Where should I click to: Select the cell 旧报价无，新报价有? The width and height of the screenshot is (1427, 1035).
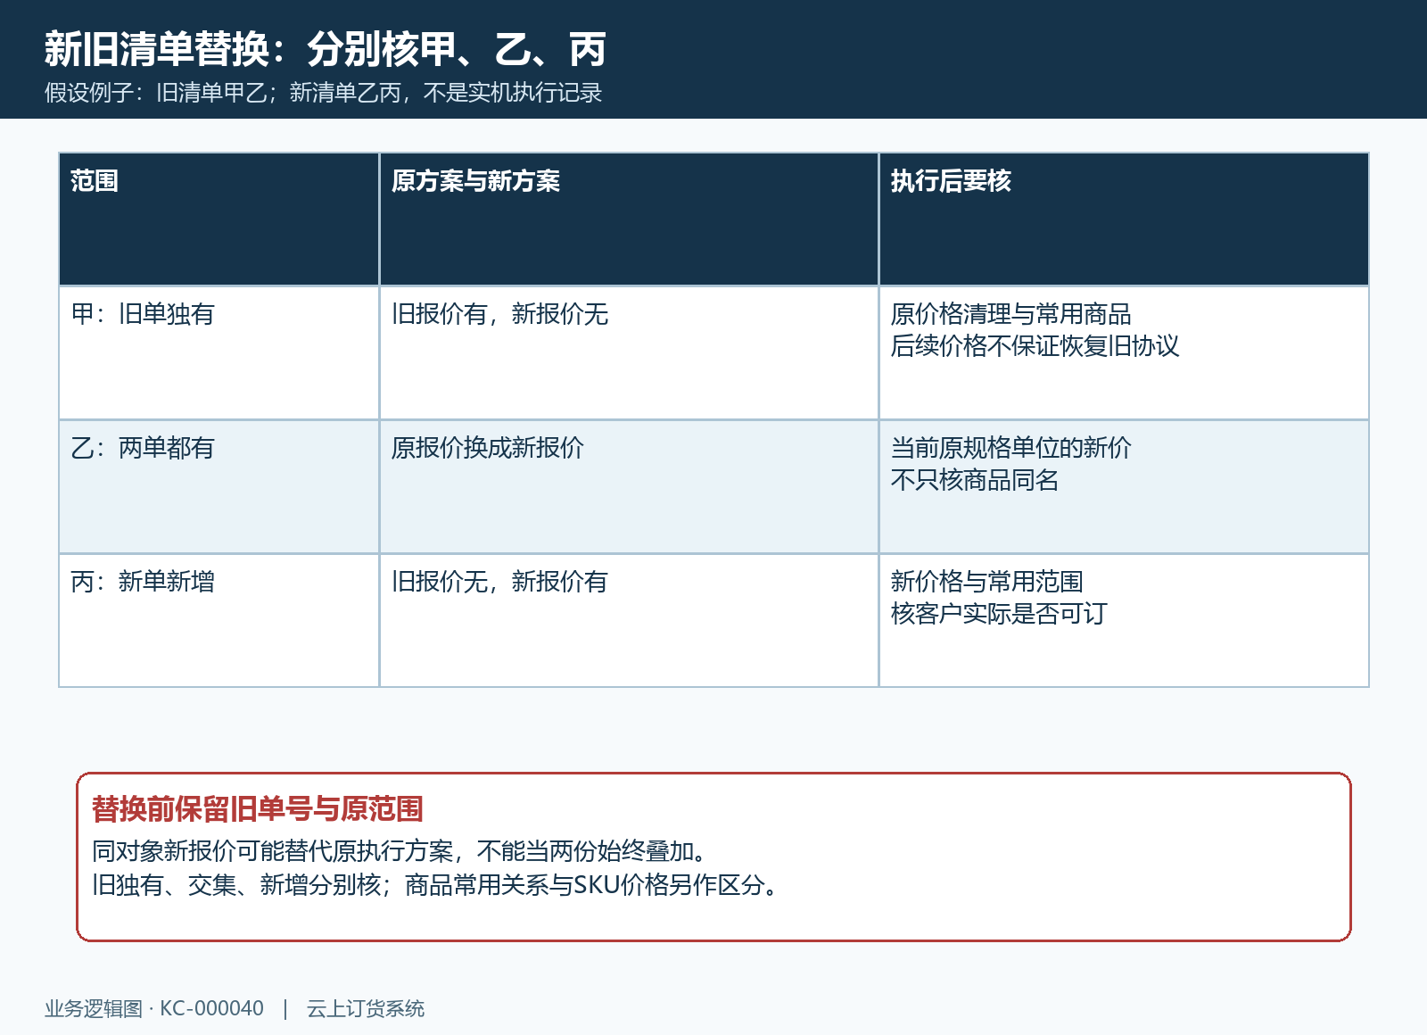(x=630, y=620)
